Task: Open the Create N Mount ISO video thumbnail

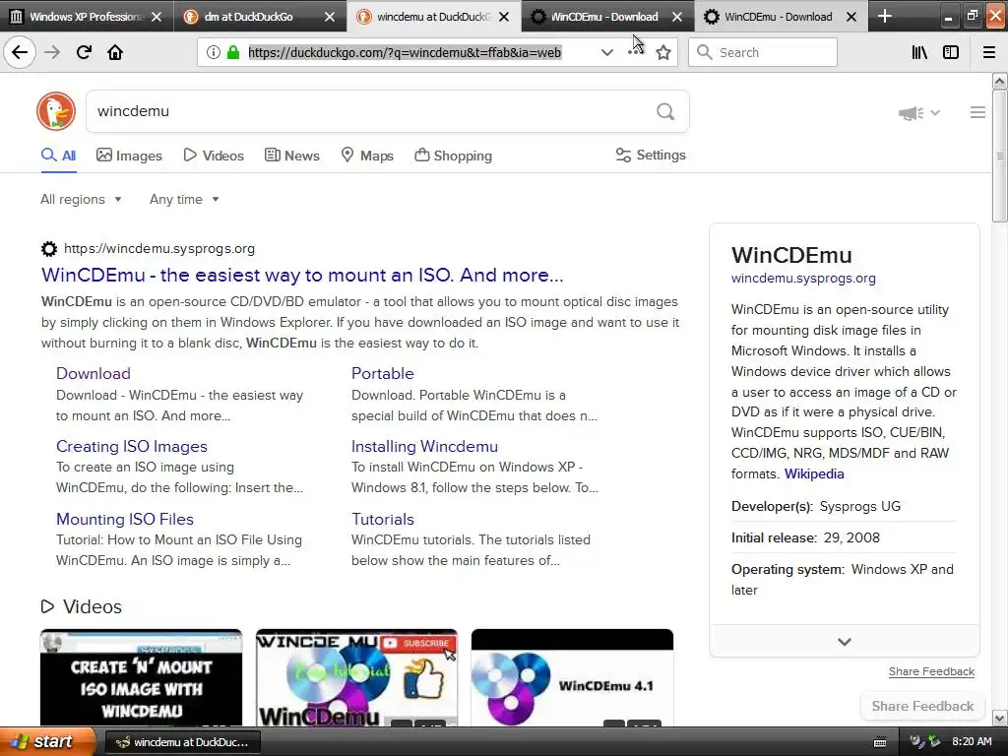Action: click(141, 677)
